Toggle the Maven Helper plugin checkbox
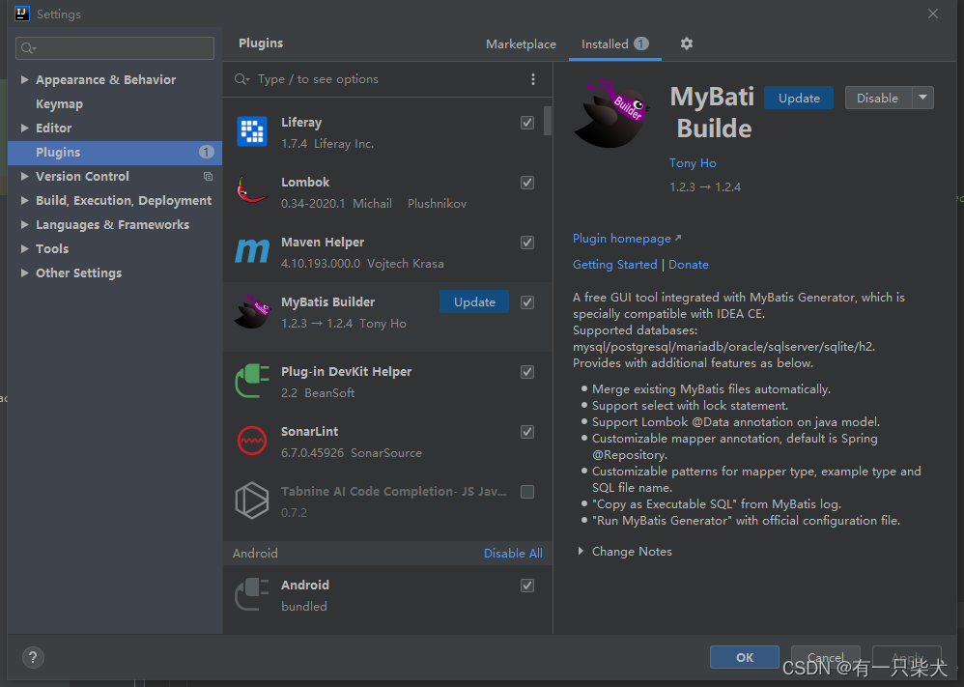This screenshot has height=687, width=964. 526,243
